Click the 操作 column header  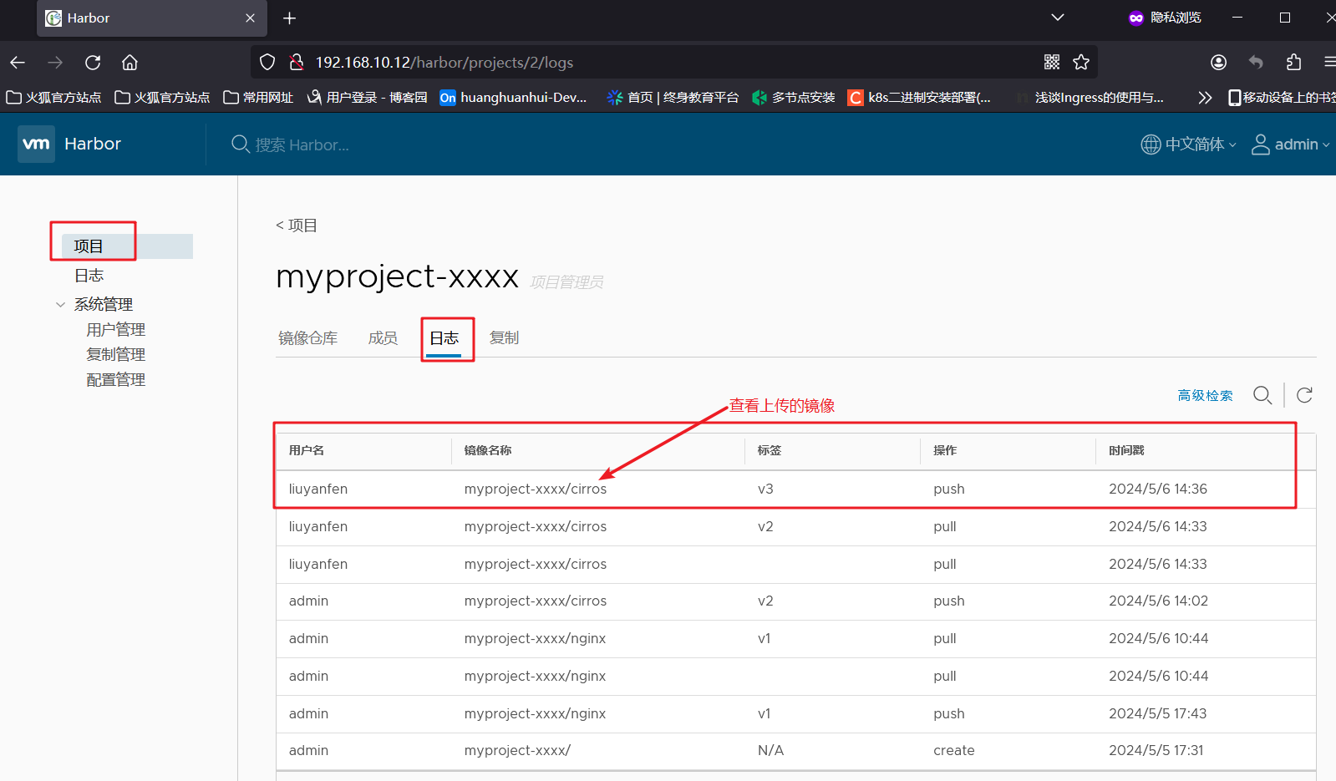click(x=945, y=450)
